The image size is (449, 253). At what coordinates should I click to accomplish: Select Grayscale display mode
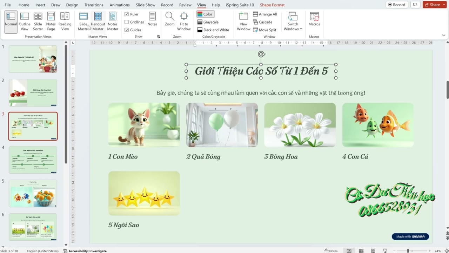(x=208, y=22)
